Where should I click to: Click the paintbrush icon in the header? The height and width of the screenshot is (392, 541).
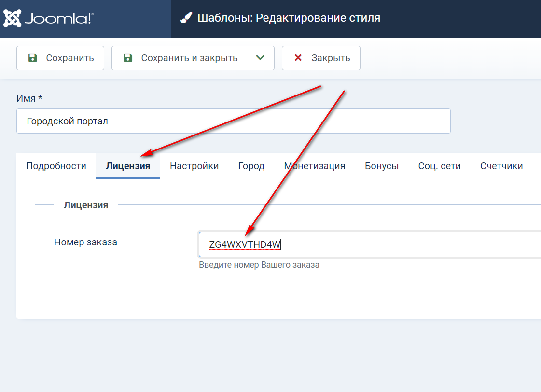186,18
